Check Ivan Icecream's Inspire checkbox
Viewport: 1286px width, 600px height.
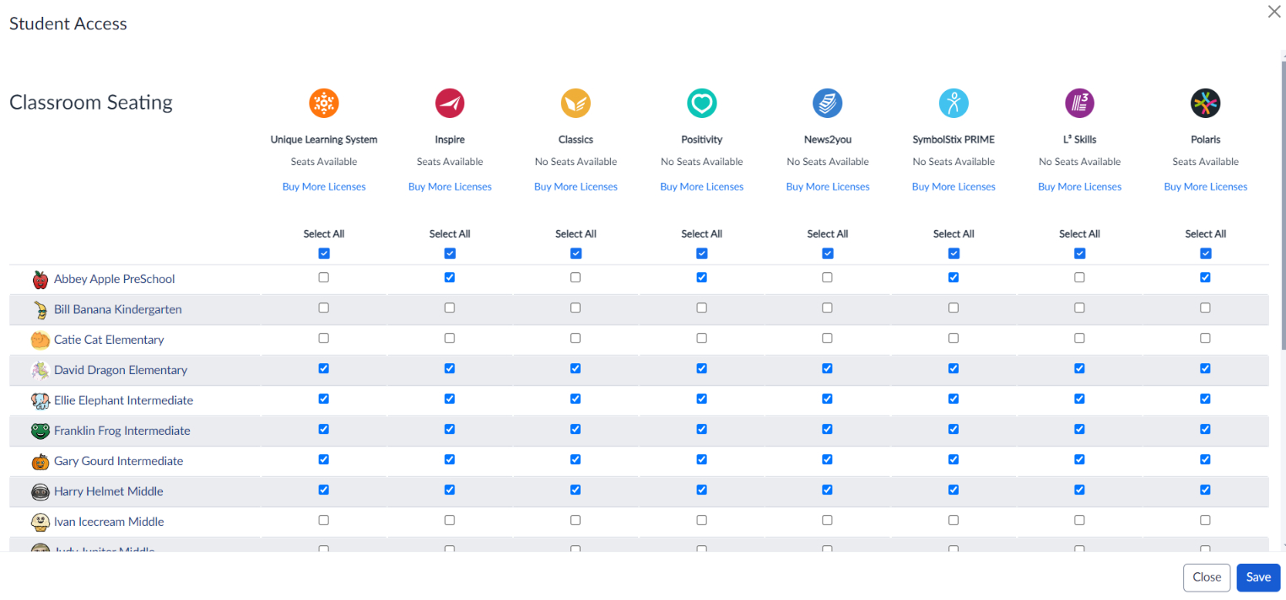(x=450, y=520)
